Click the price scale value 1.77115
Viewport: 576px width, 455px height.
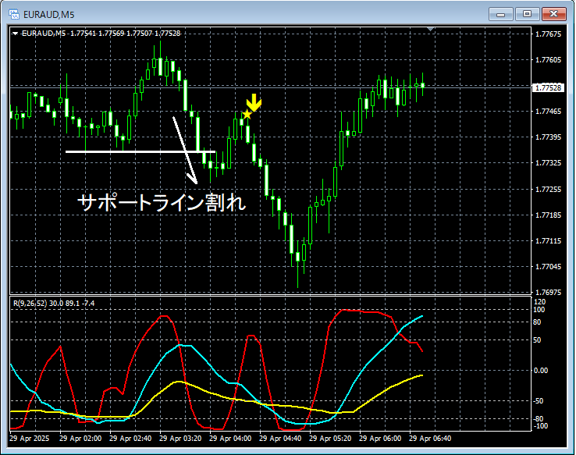click(x=549, y=241)
